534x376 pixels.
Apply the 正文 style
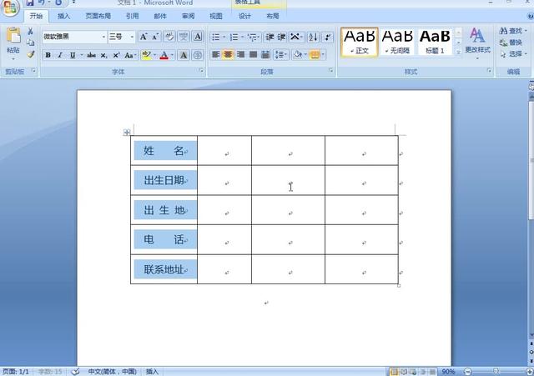click(360, 43)
